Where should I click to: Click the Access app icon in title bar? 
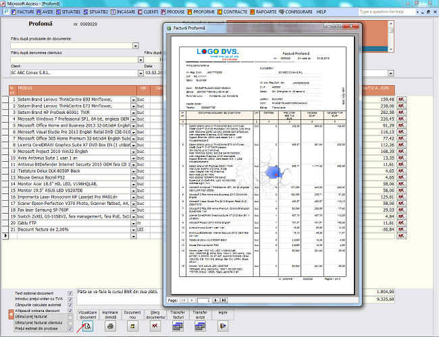(x=3, y=3)
